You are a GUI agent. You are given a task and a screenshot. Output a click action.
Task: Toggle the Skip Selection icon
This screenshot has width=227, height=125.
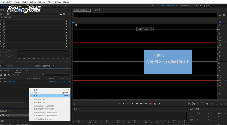[159, 104]
